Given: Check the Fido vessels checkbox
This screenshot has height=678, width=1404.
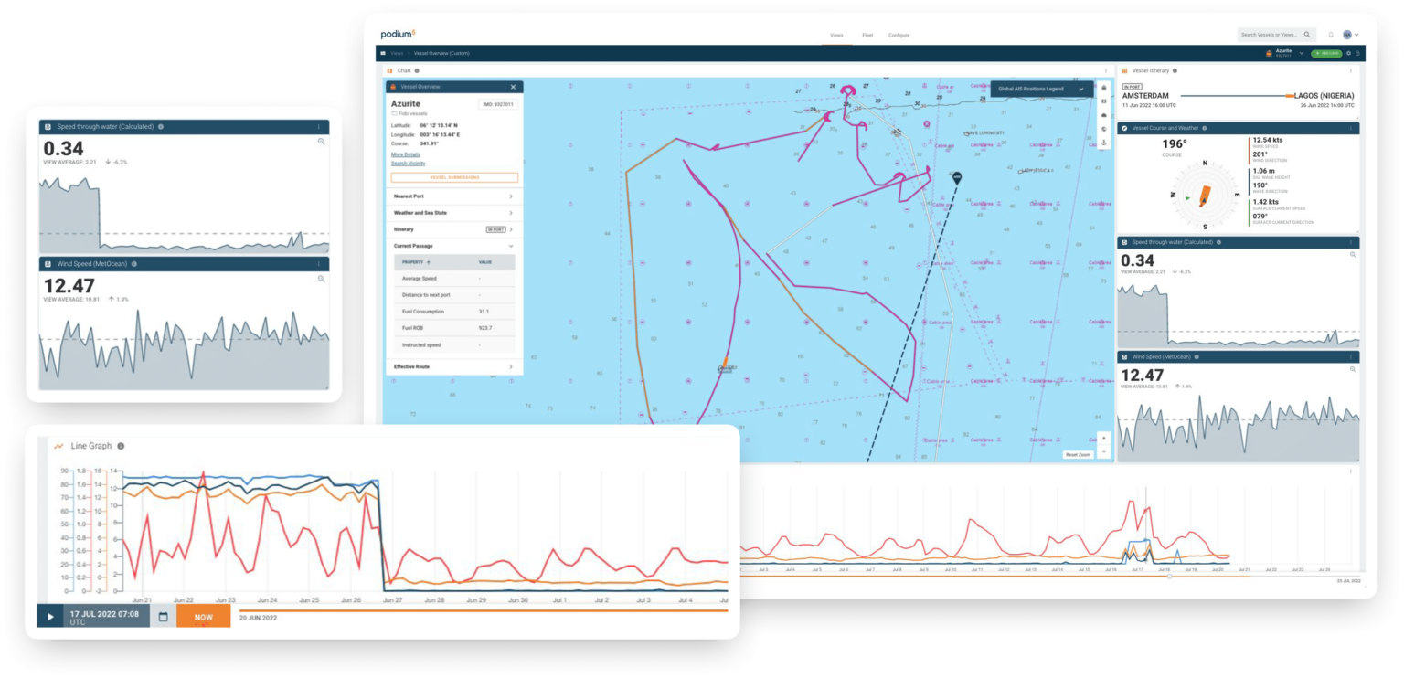Looking at the screenshot, I should (394, 114).
